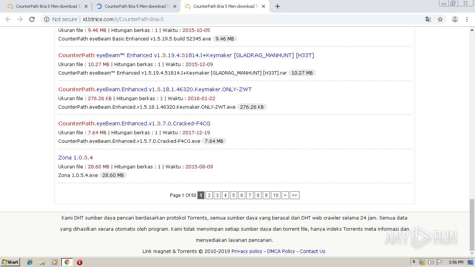Go to results page 7
Screen dimensions: 475x267
coord(250,195)
